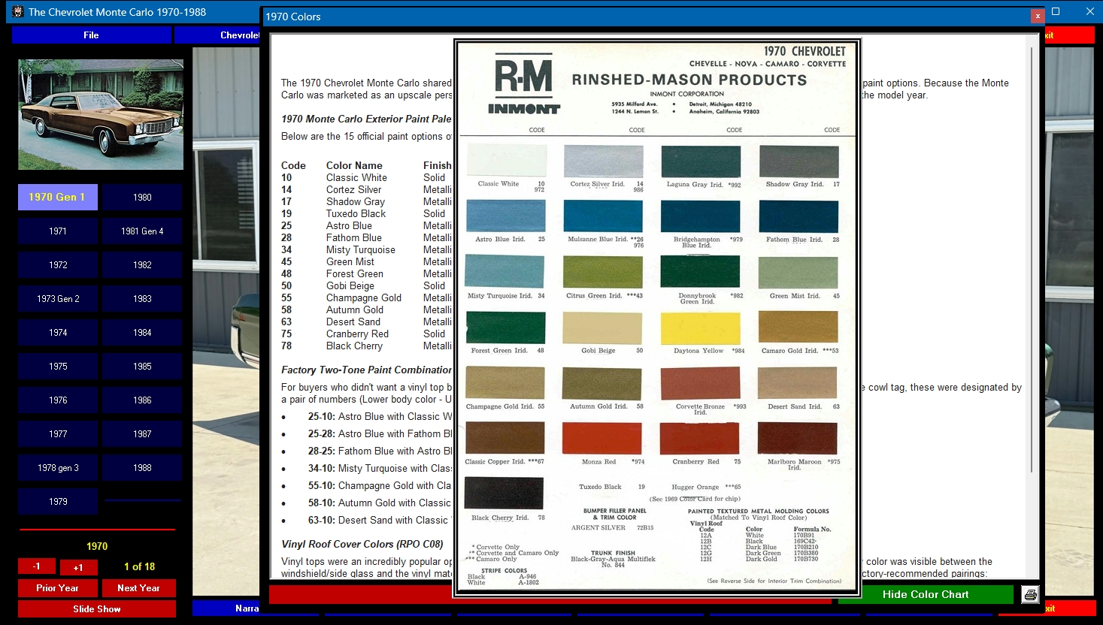Select the 1979 year button
1103x625 pixels.
(x=58, y=501)
